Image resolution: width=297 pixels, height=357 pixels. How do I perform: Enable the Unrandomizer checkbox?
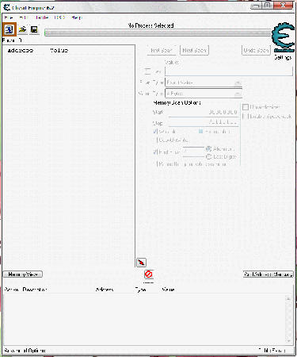[246, 107]
